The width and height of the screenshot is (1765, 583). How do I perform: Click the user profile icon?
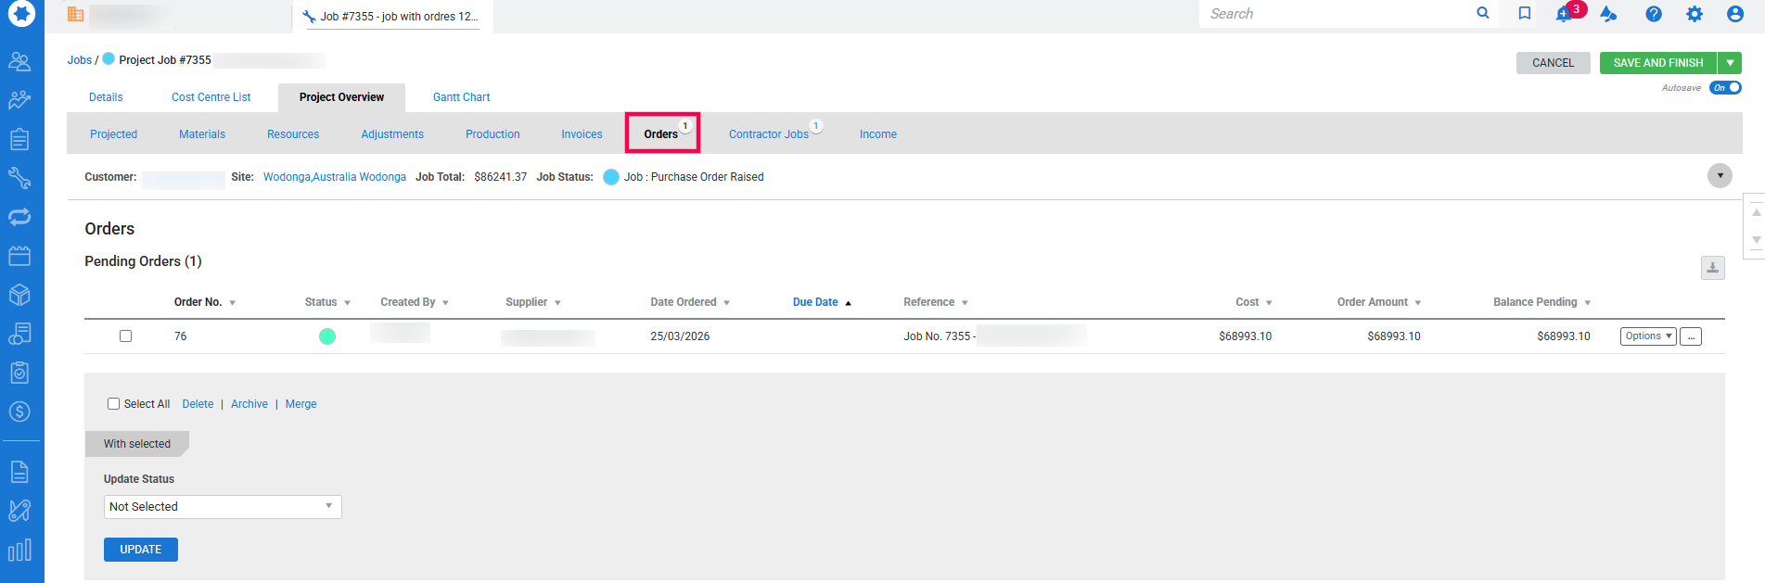1734,14
